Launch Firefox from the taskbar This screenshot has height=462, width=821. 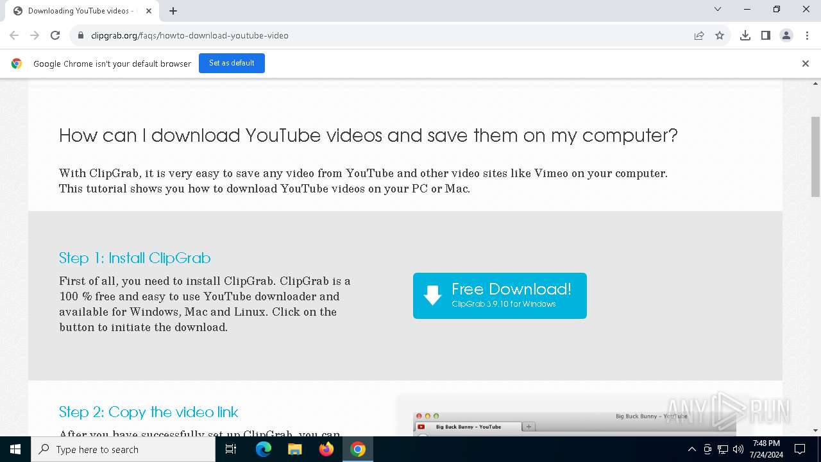[x=326, y=449]
